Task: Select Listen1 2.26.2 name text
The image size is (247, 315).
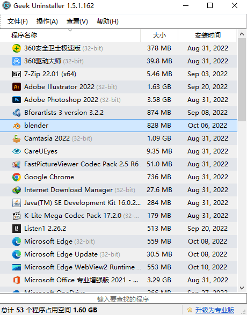Action: point(45,229)
